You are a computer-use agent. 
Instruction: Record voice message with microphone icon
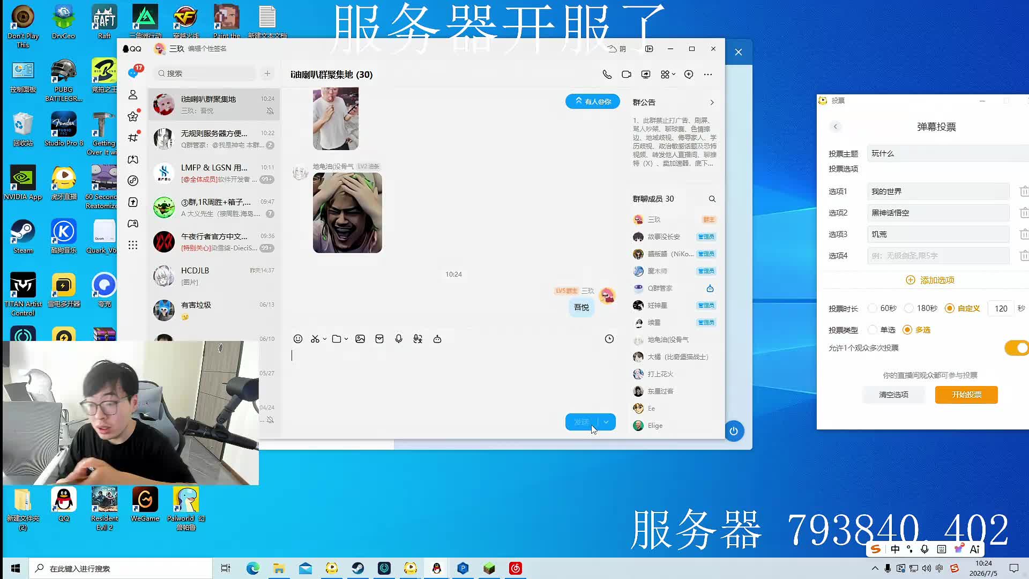(399, 339)
